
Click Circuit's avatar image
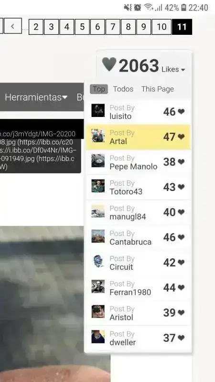(98, 261)
